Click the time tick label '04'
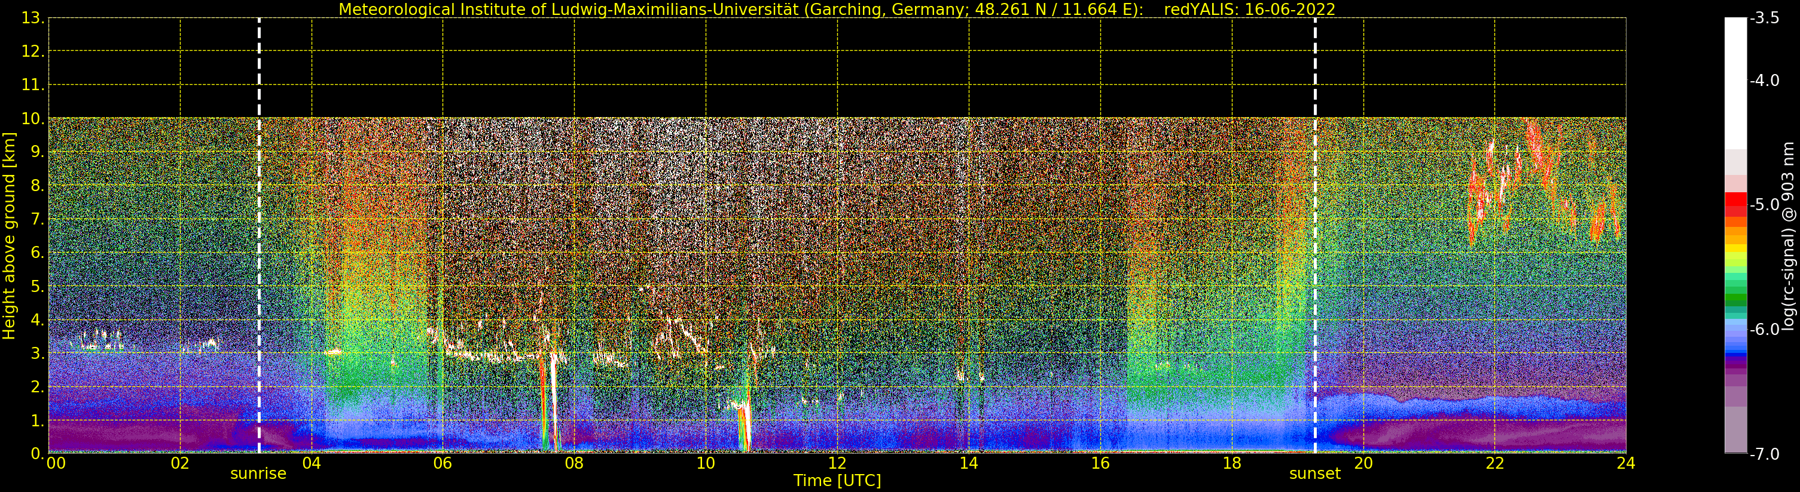The width and height of the screenshot is (1800, 492). pyautogui.click(x=311, y=463)
